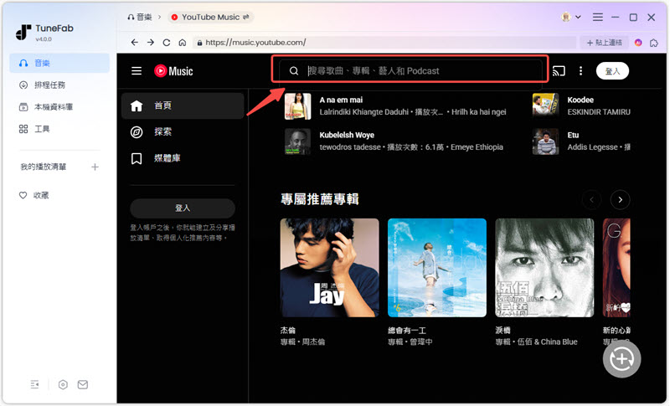Select 媒體庫 in YouTube Music nav
Image resolution: width=670 pixels, height=406 pixels.
pos(183,158)
